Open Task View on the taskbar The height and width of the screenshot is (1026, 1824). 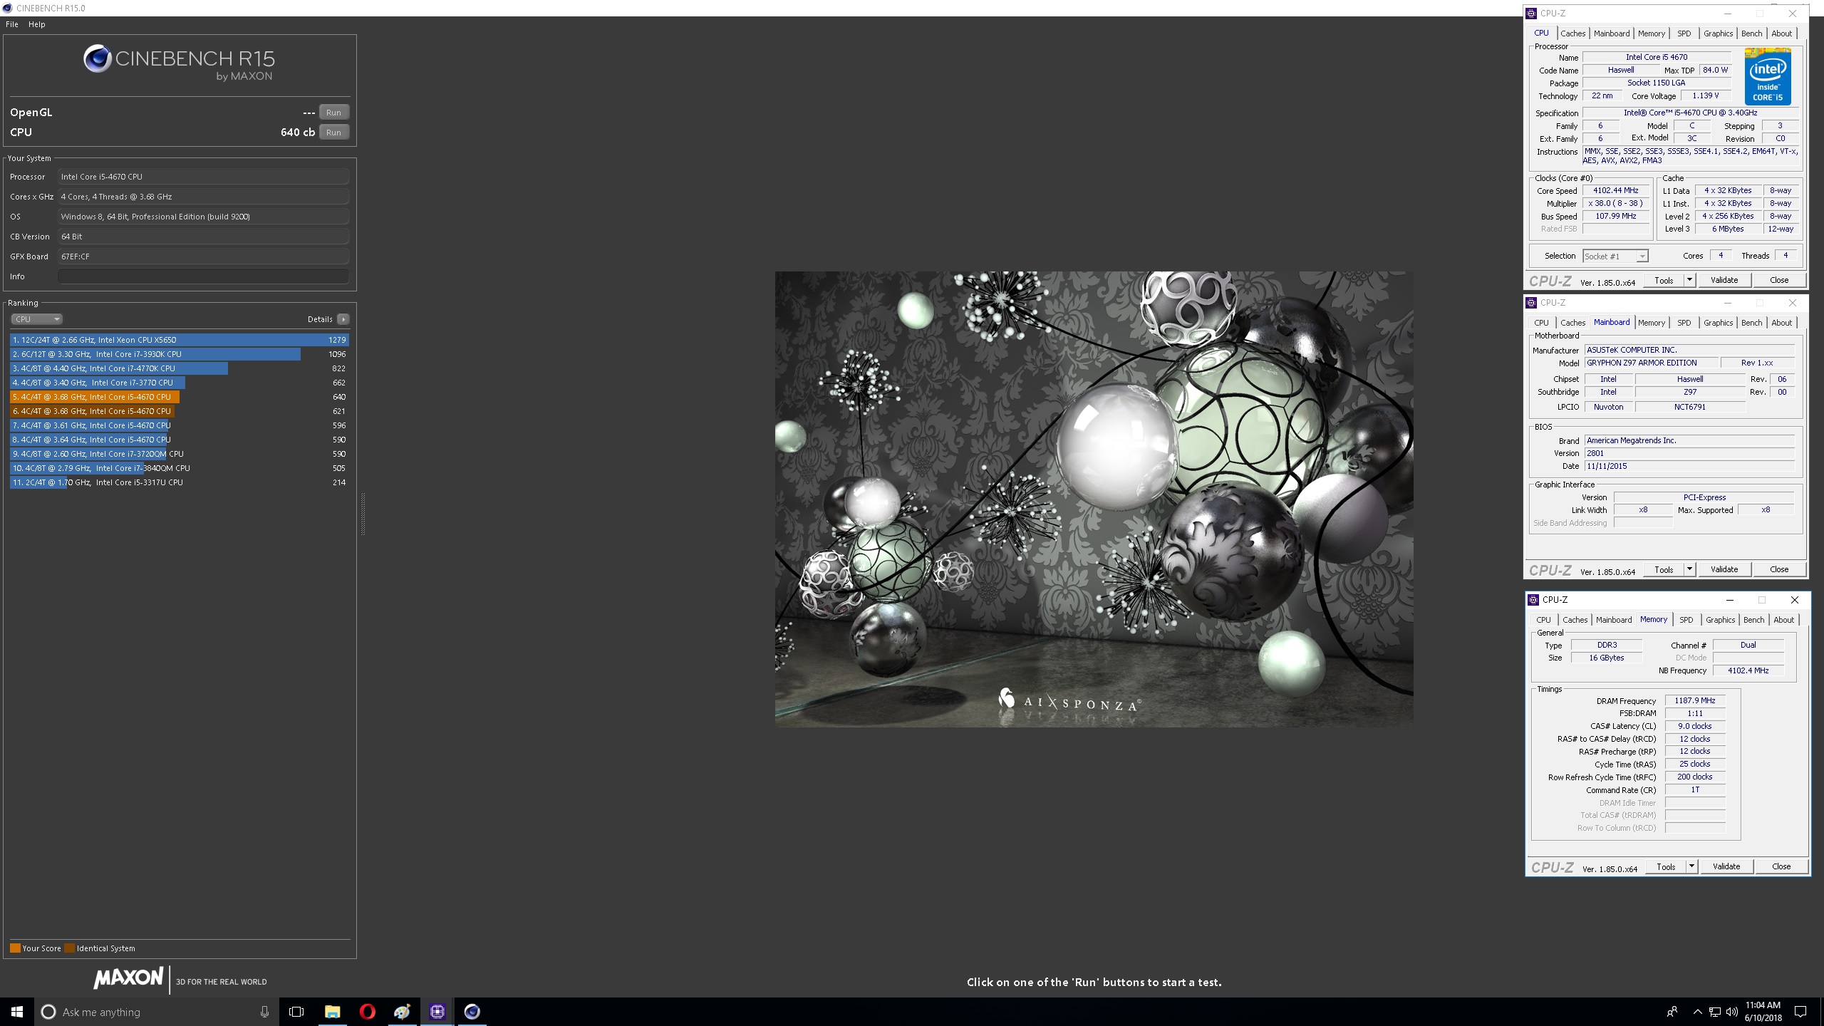click(x=296, y=1012)
